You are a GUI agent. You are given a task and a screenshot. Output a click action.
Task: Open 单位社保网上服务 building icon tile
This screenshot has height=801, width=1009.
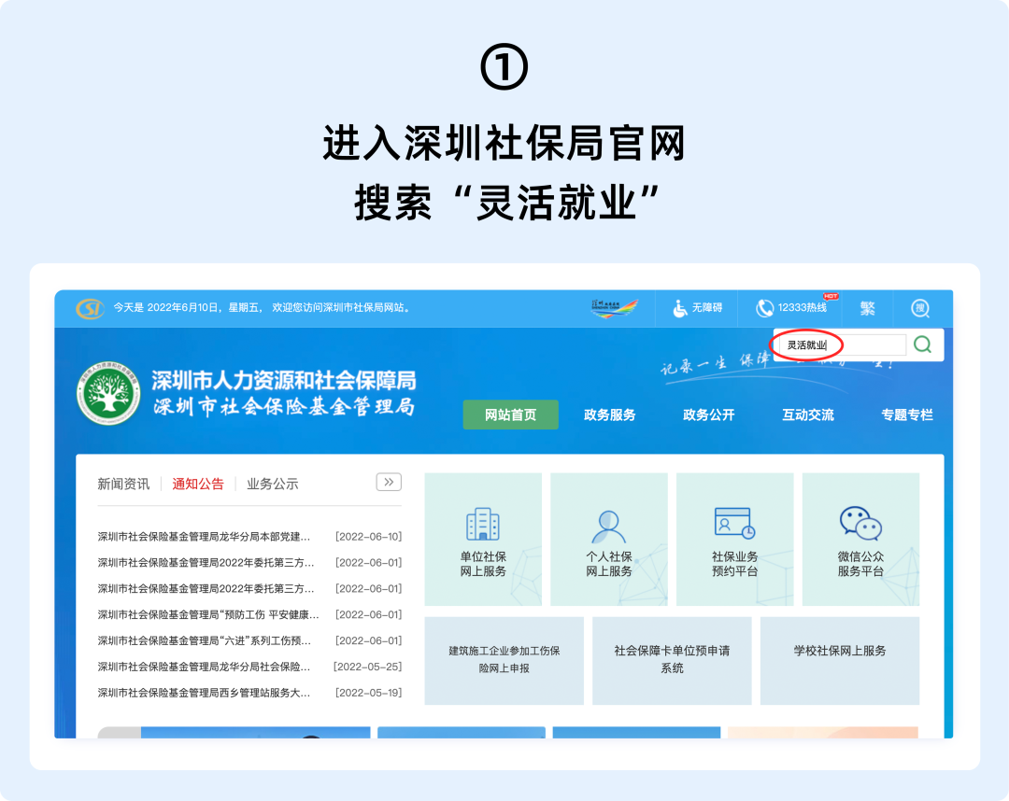tap(483, 539)
